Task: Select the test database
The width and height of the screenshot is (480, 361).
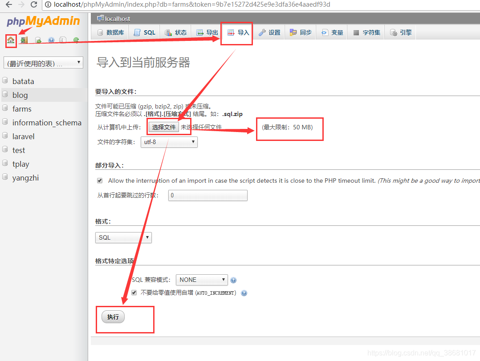Action: (19, 150)
